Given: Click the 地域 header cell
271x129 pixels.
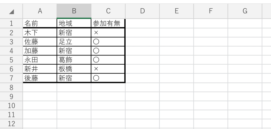Looking at the screenshot, I should (x=74, y=23).
